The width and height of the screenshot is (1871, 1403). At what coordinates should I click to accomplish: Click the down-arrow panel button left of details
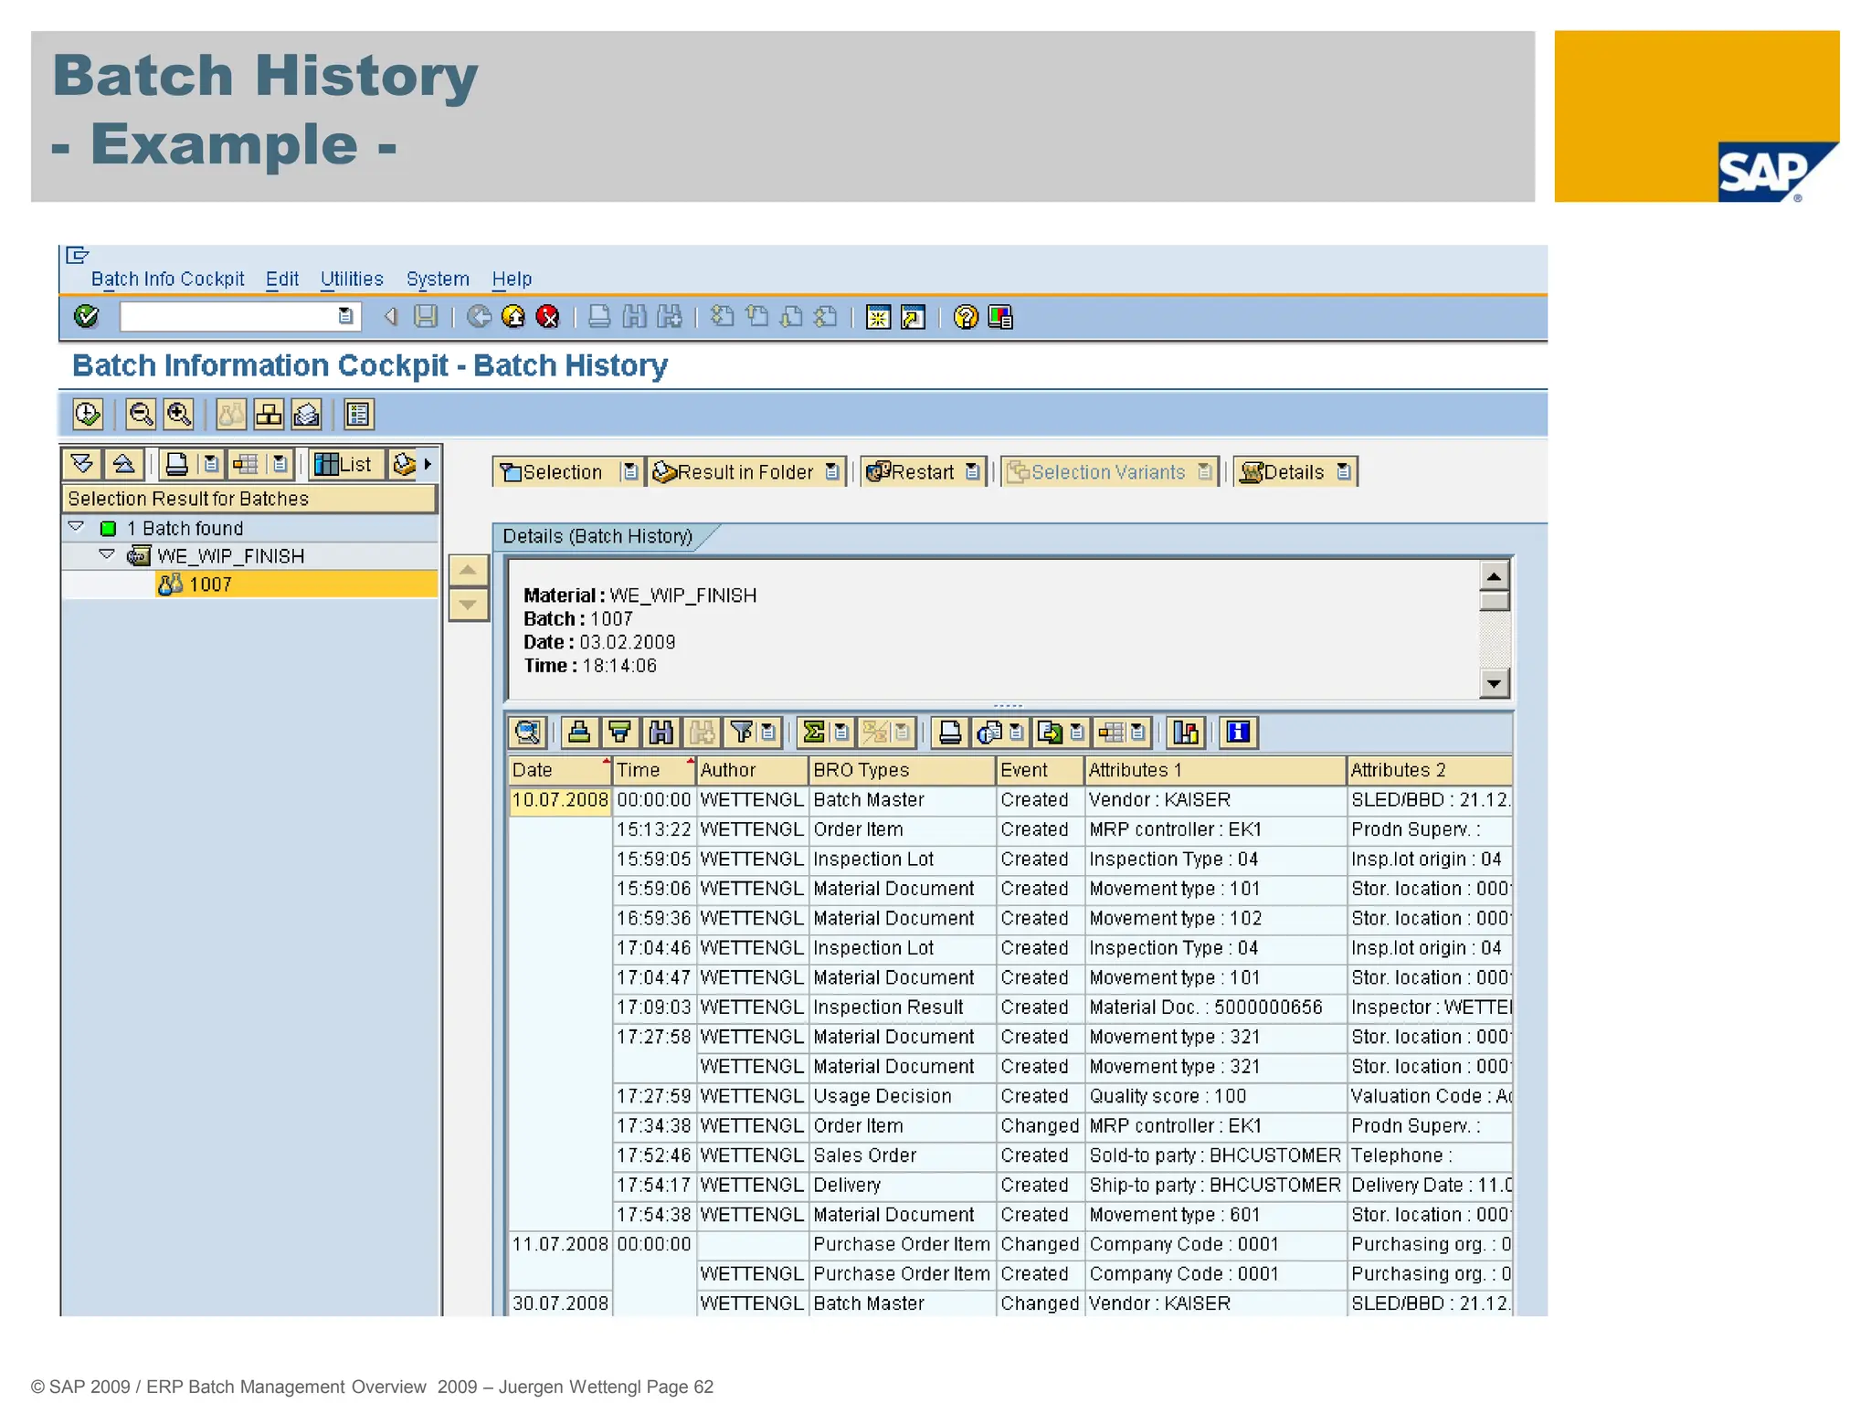point(468,604)
